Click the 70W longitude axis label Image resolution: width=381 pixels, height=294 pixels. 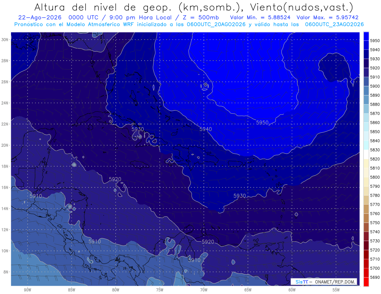coord(204,290)
